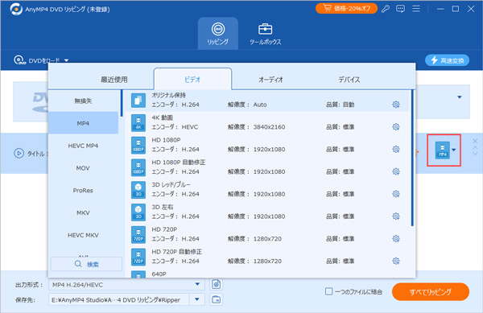Toggle the 高速変換 button
This screenshot has height=313, width=483.
click(x=447, y=60)
